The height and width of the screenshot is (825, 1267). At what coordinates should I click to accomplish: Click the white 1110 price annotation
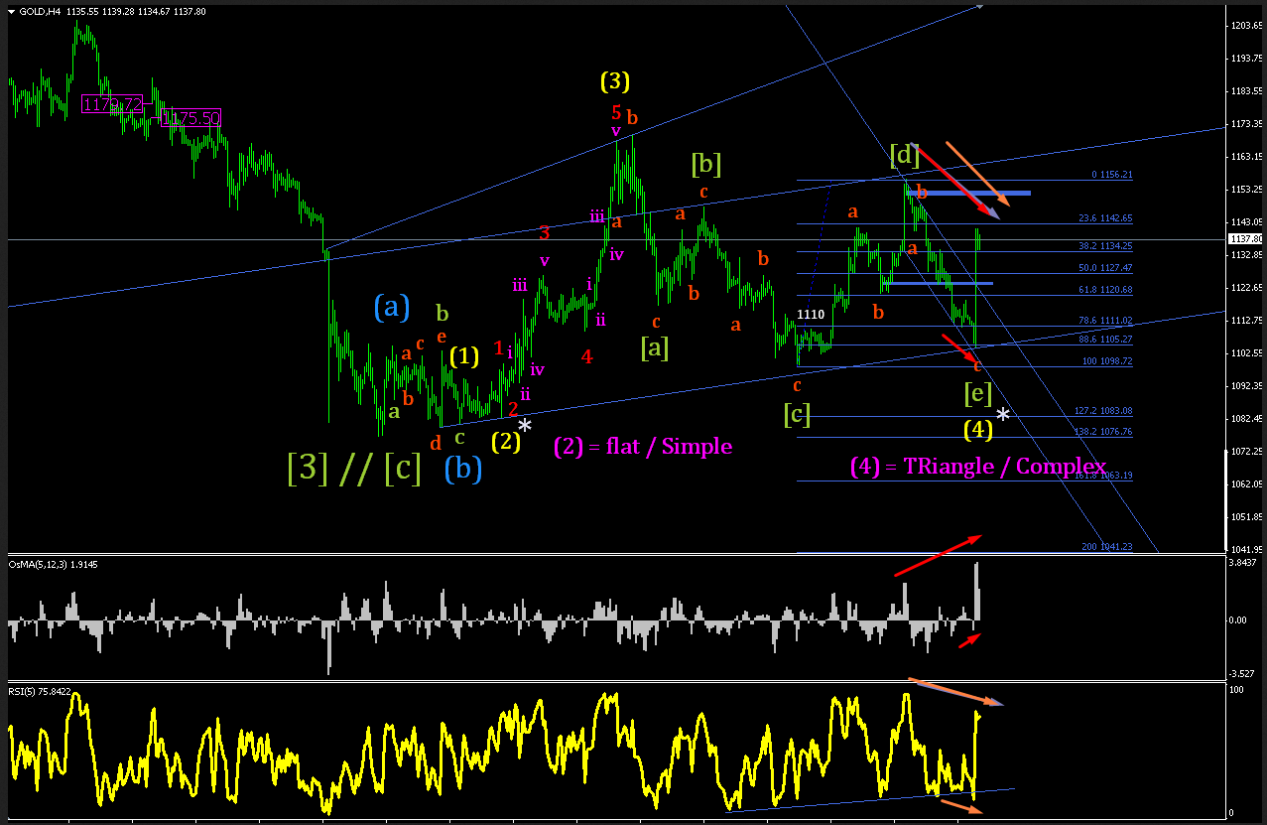pyautogui.click(x=812, y=315)
